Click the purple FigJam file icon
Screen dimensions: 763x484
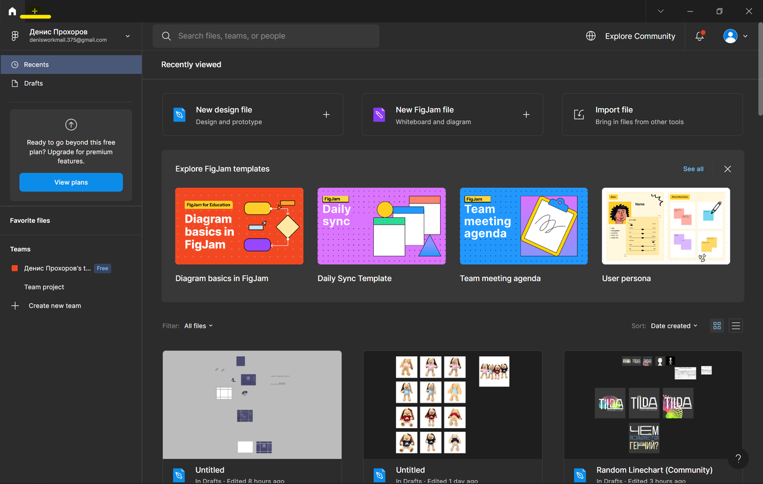(x=380, y=115)
